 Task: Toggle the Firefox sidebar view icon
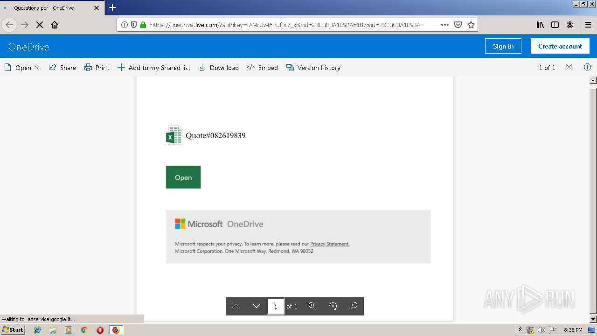(555, 25)
